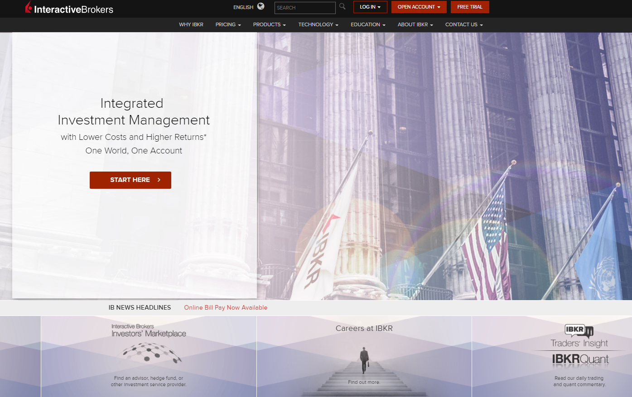The width and height of the screenshot is (632, 397).
Task: Click the Careers staircase image
Action: [x=364, y=367]
